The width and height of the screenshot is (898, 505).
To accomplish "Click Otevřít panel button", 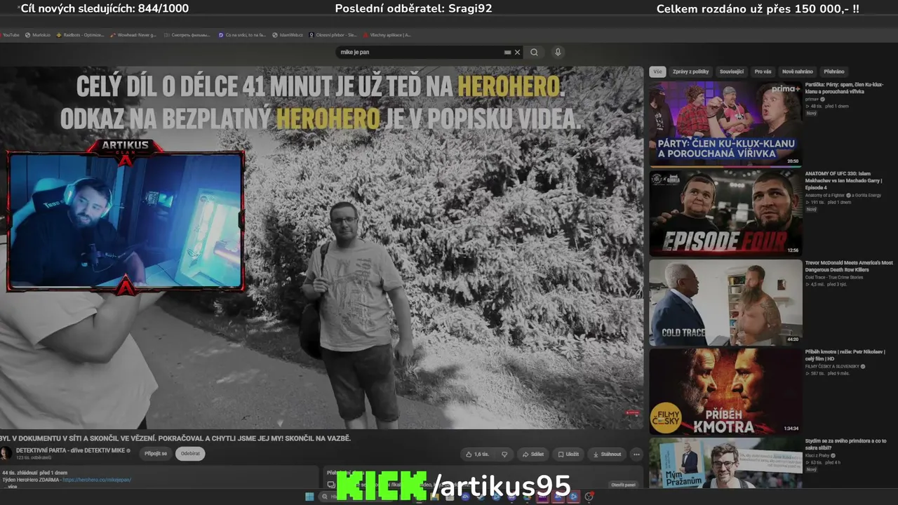I will click(x=623, y=485).
